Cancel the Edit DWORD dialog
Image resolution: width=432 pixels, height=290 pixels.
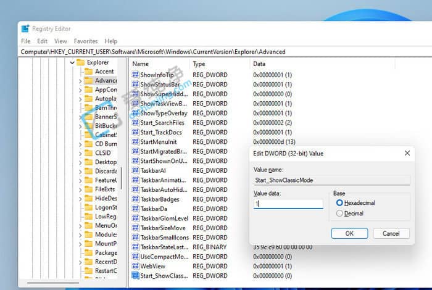391,233
